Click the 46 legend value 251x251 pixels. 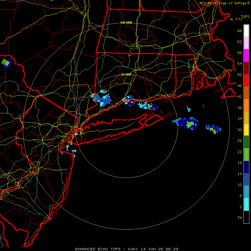pos(240,86)
